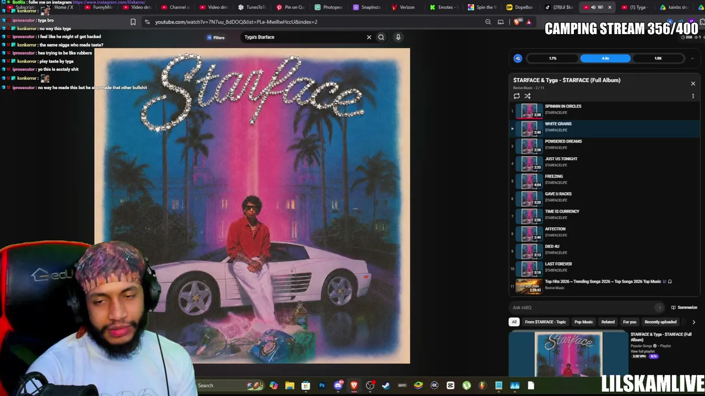Click the Ask vidIQ input field
The height and width of the screenshot is (396, 705).
pyautogui.click(x=585, y=307)
